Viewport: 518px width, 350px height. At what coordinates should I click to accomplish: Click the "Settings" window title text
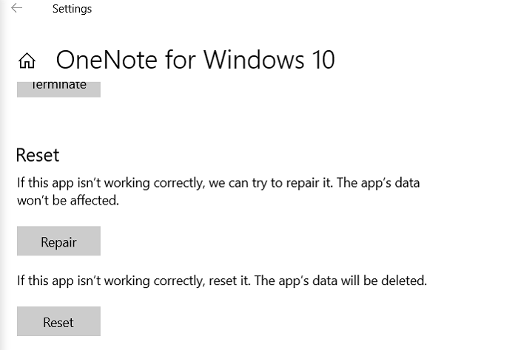point(72,10)
